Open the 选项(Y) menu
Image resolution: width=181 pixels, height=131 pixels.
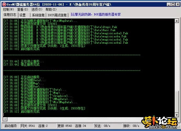coord(37,9)
